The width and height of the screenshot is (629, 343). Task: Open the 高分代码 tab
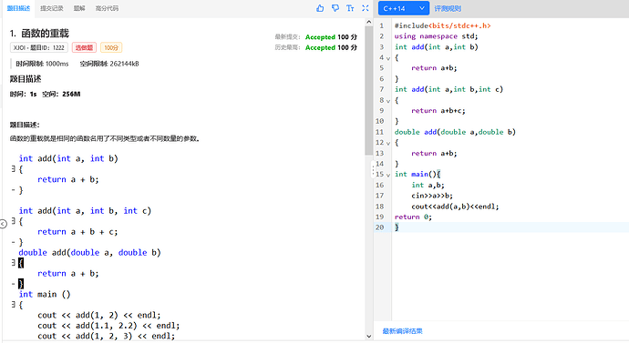[x=107, y=8]
